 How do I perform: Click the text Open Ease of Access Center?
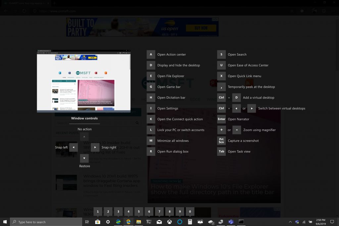(x=248, y=65)
